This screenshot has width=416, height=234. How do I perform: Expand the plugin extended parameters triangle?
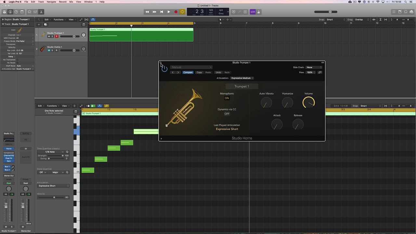pyautogui.click(x=161, y=139)
